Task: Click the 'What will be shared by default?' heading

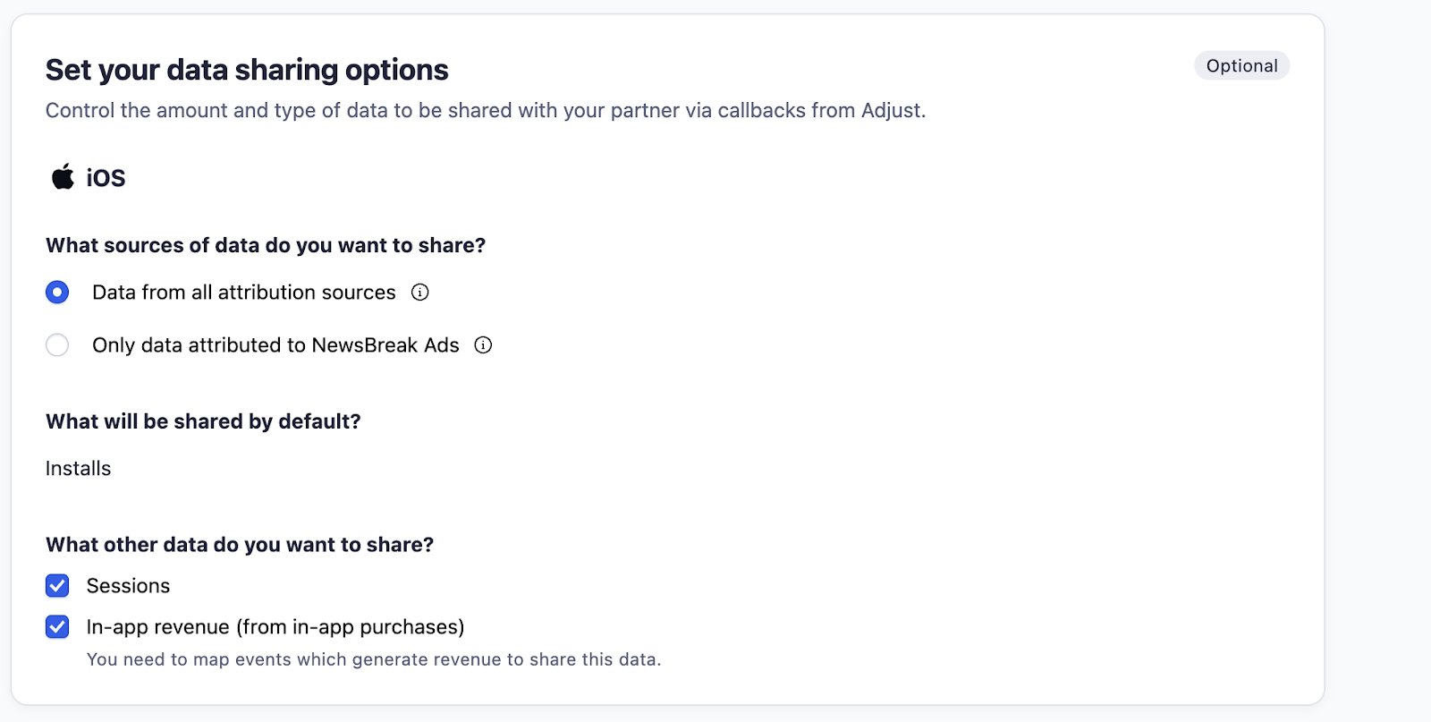Action: click(203, 421)
